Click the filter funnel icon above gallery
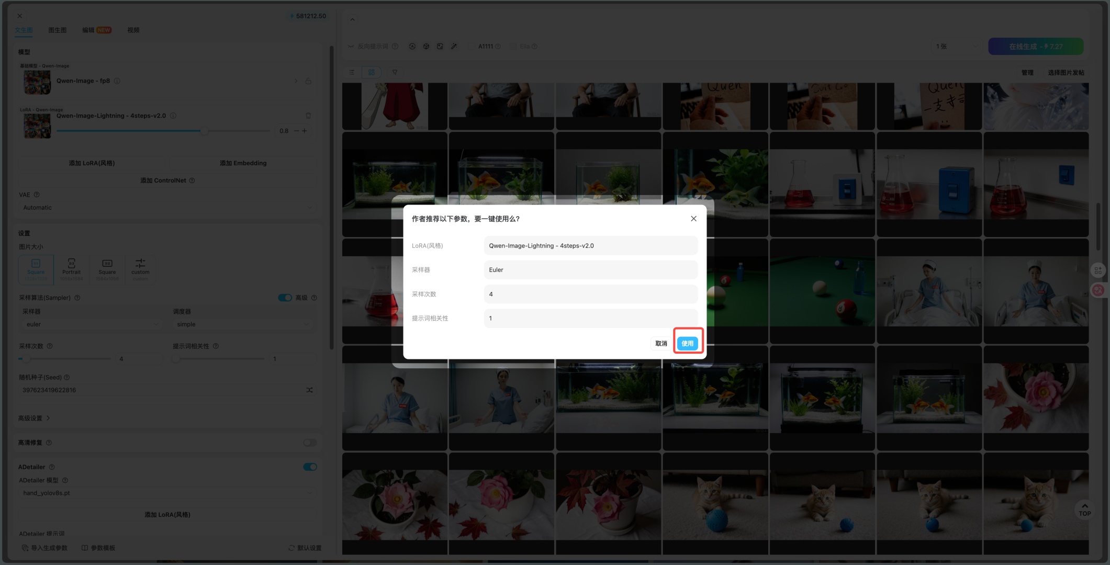The width and height of the screenshot is (1110, 565). pyautogui.click(x=395, y=73)
